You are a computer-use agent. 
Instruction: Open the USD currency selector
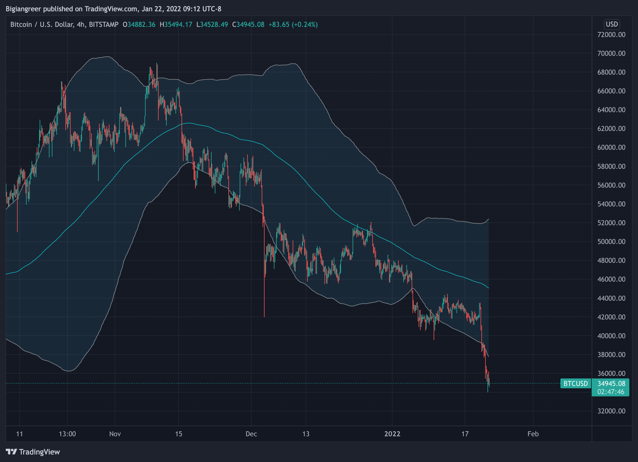tap(612, 24)
